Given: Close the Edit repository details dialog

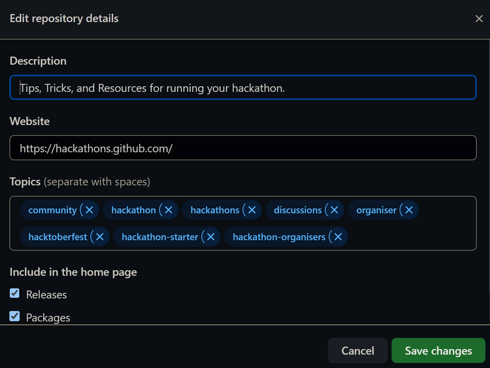Looking at the screenshot, I should (479, 19).
